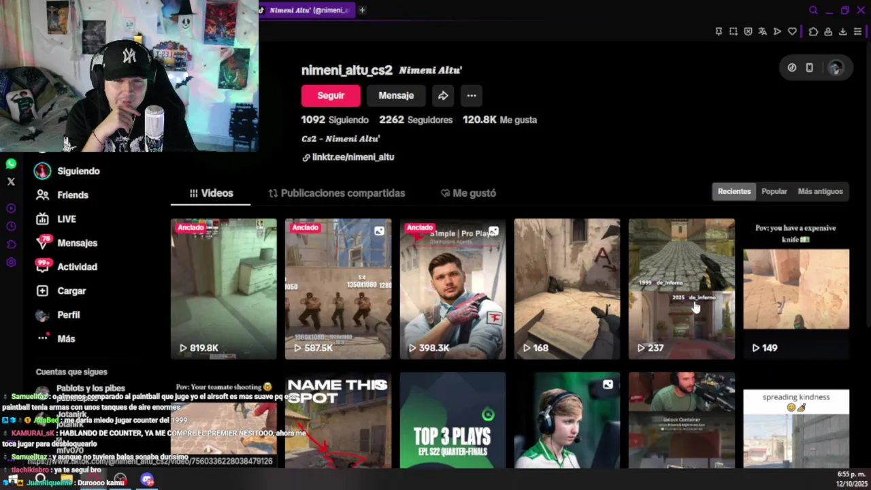The width and height of the screenshot is (871, 490).
Task: Open pinned S1mple video with 398.3K views
Action: [x=453, y=289]
